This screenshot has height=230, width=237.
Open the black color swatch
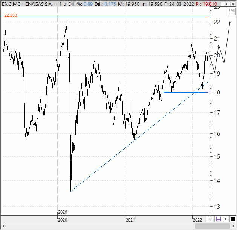(x=232, y=219)
